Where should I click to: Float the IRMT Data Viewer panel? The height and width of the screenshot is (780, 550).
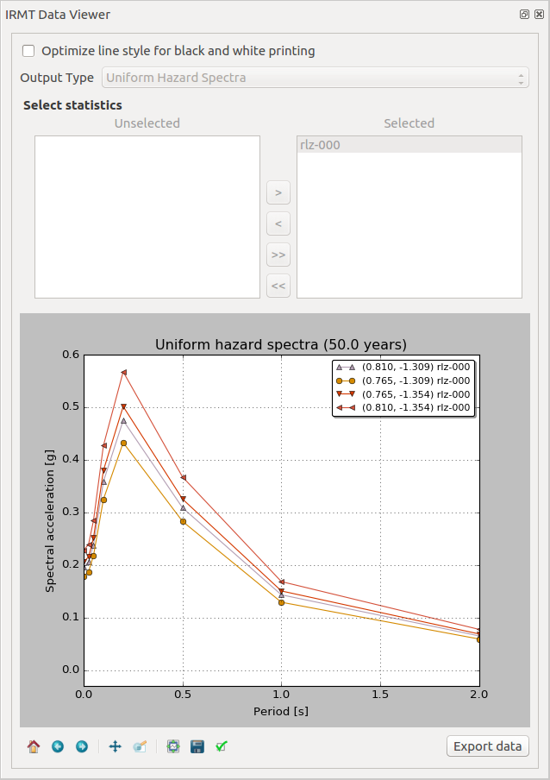(x=524, y=15)
